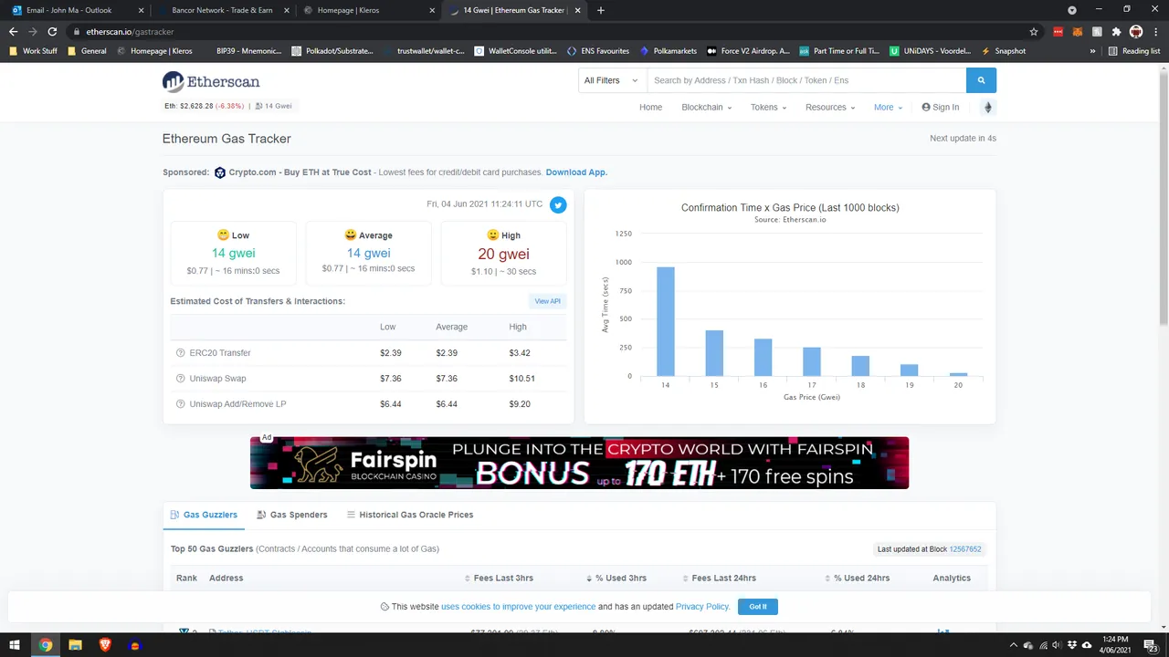Open block 12567652 link
Image resolution: width=1169 pixels, height=657 pixels.
click(965, 549)
